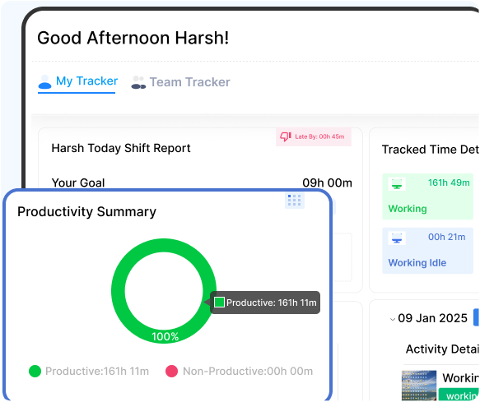The width and height of the screenshot is (480, 402).
Task: Click the Productive: 161h 11m tooltip
Action: click(x=265, y=303)
